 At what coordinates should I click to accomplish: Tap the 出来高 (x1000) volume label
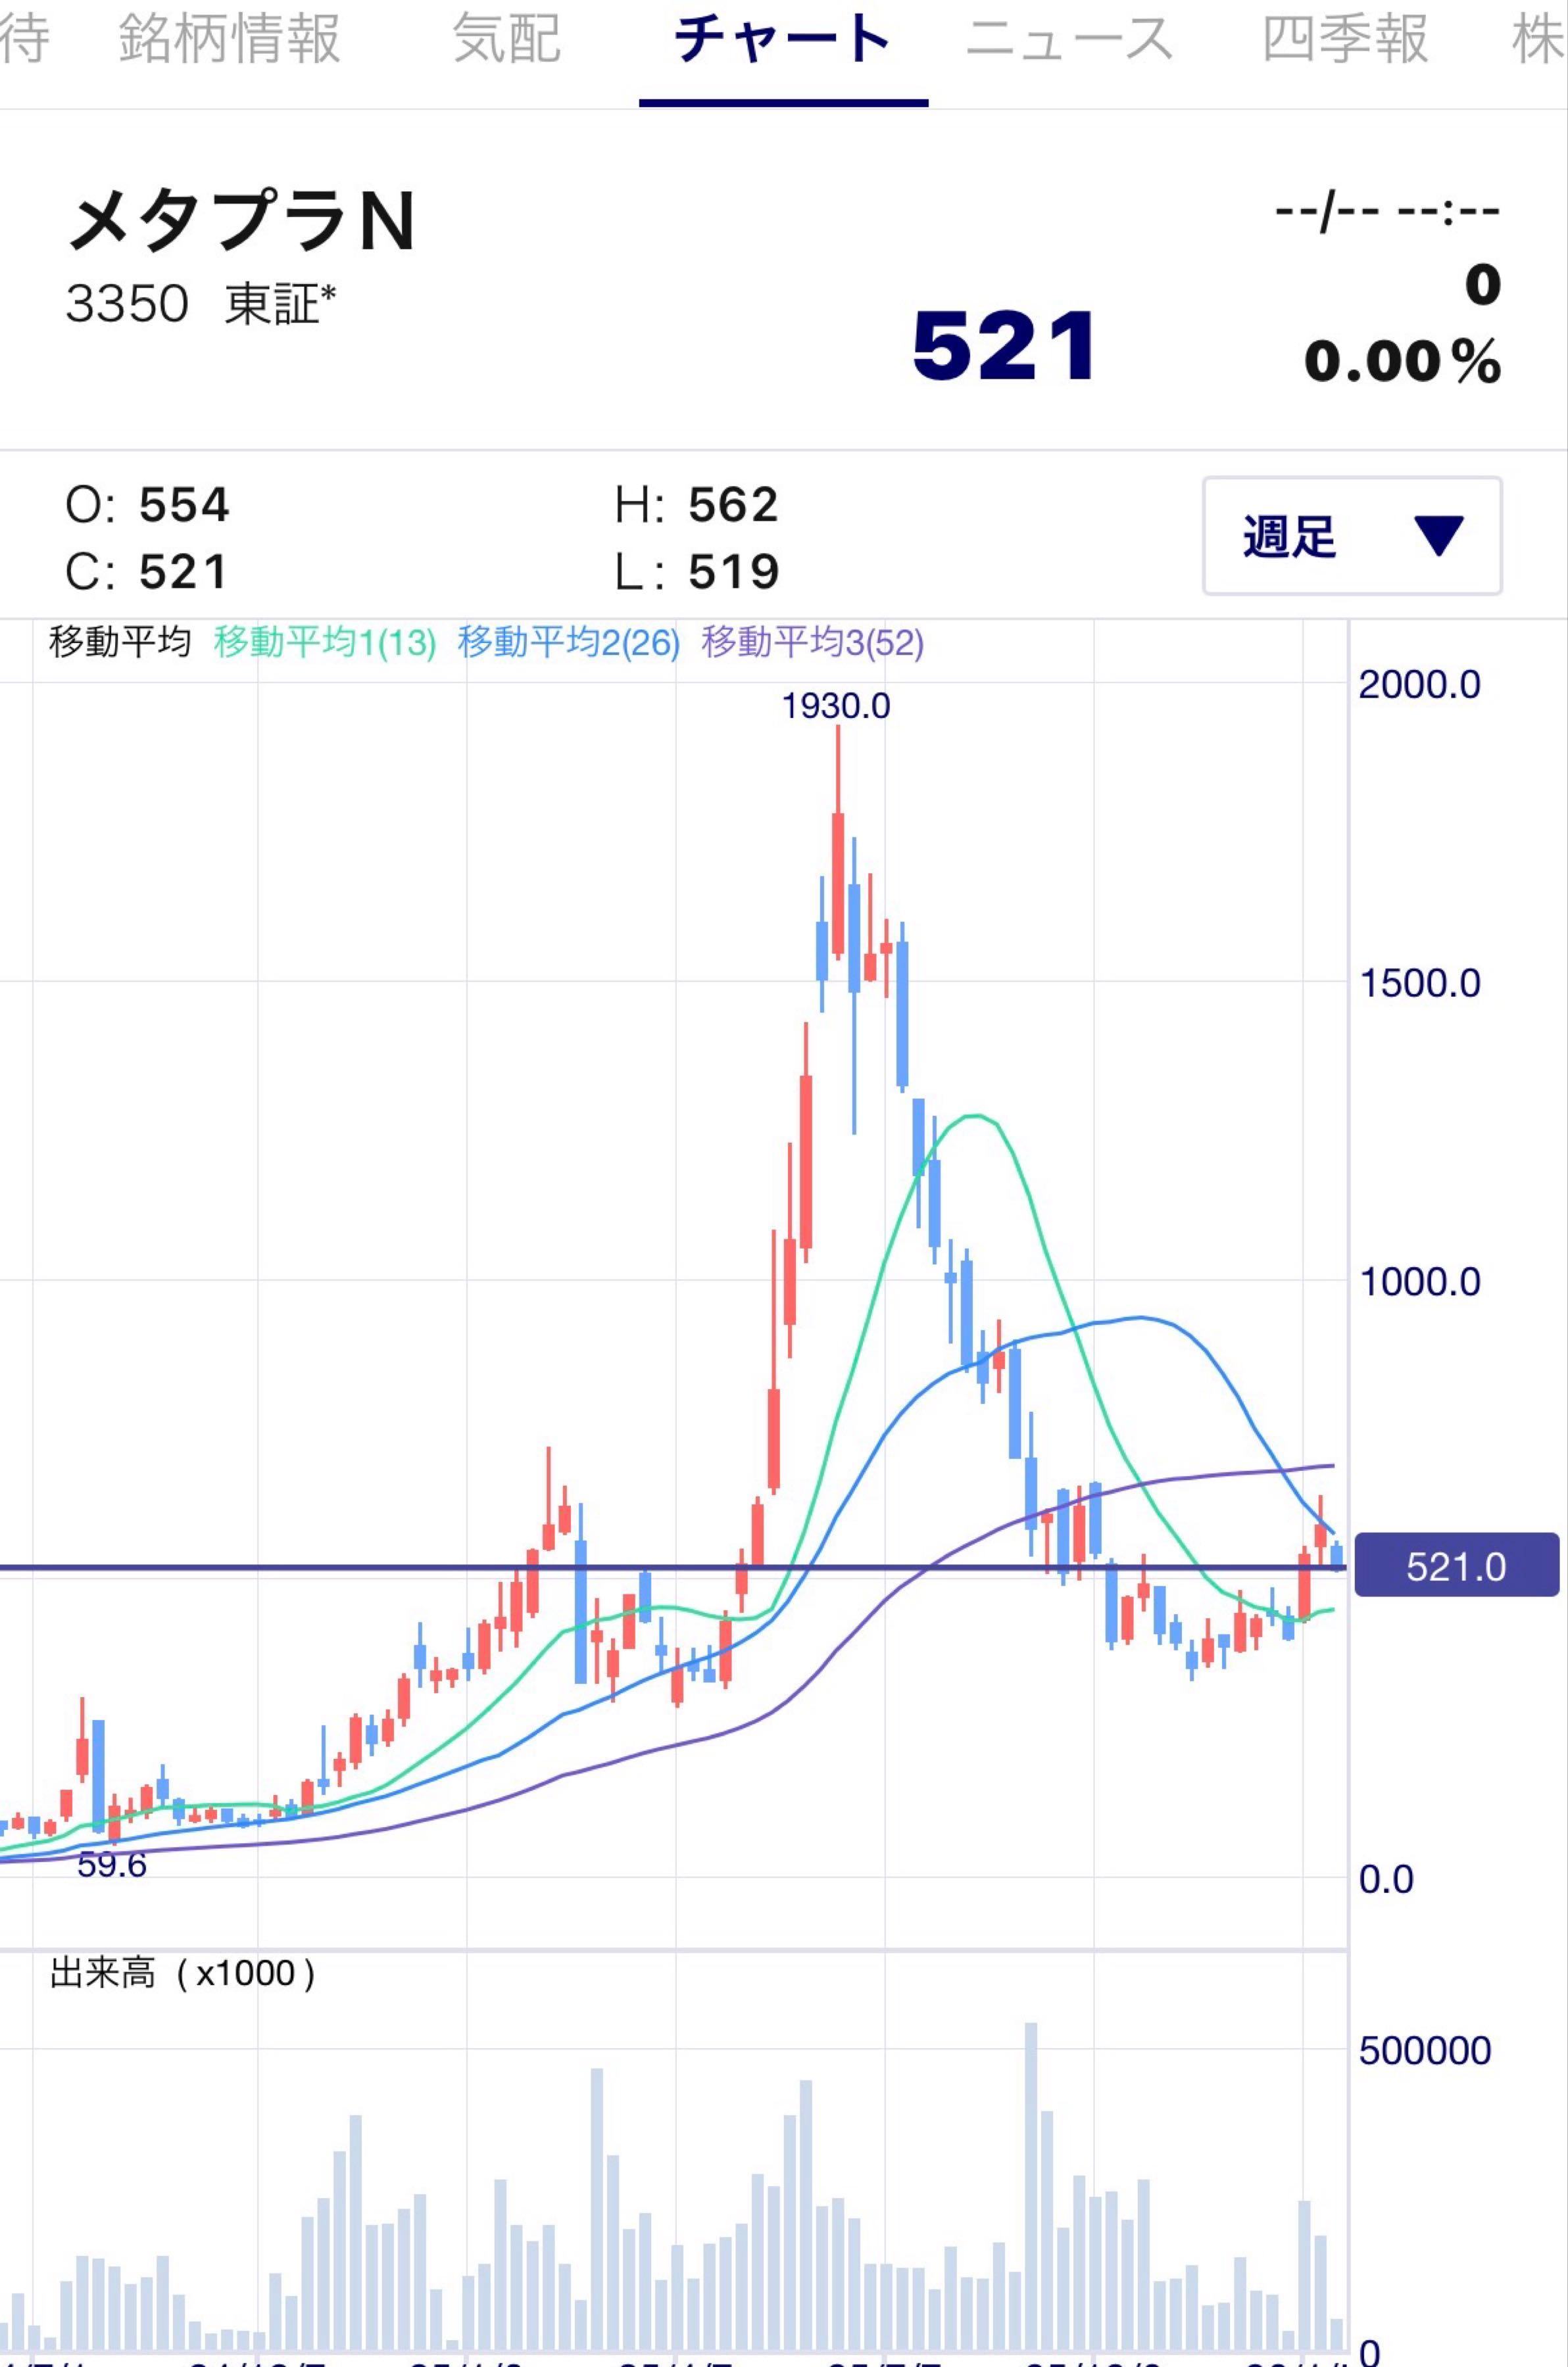pos(182,1973)
